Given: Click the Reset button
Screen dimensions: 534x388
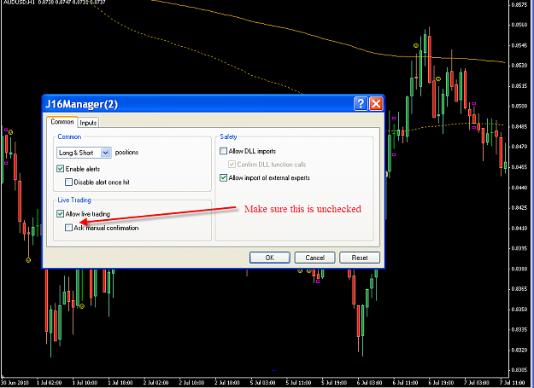Looking at the screenshot, I should pyautogui.click(x=360, y=258).
